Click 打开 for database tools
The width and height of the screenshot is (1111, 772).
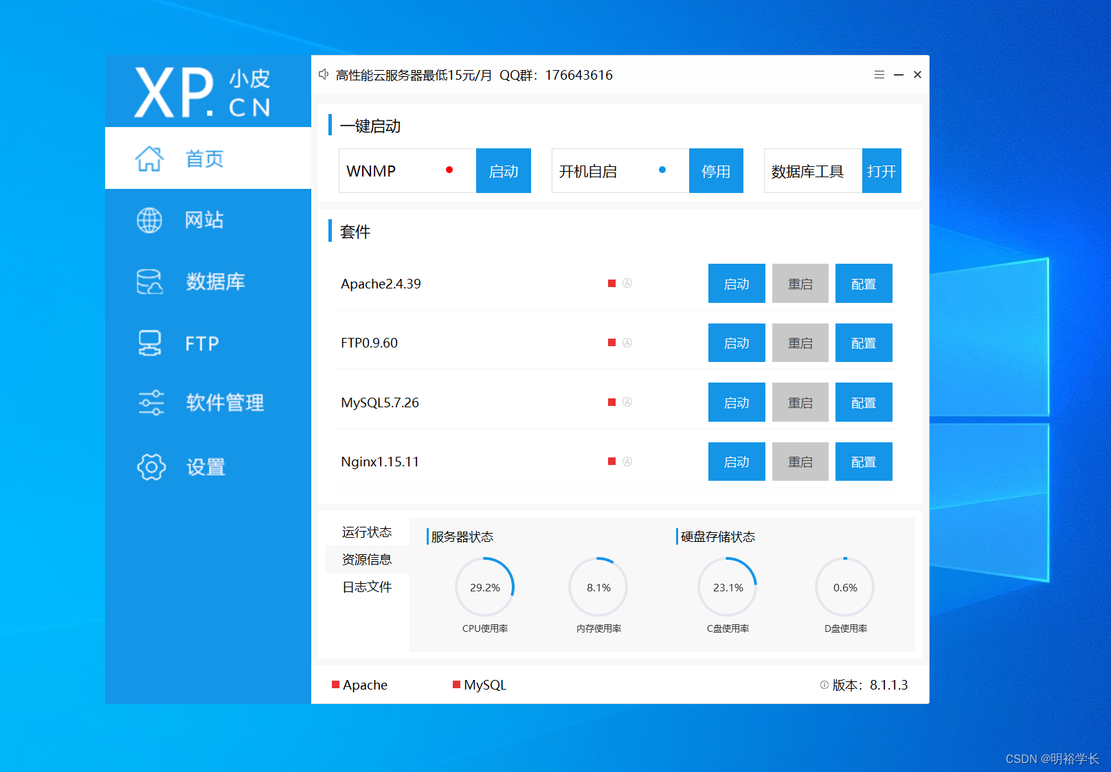882,171
